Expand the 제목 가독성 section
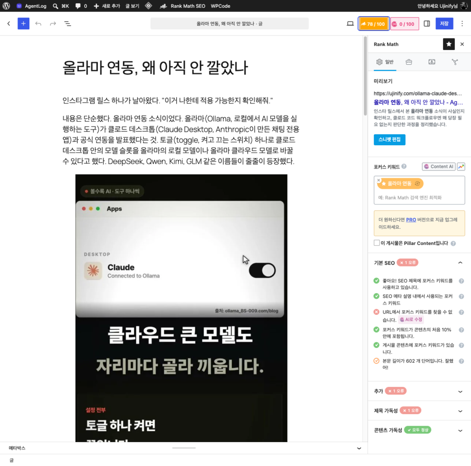471x466 pixels. tap(419, 410)
